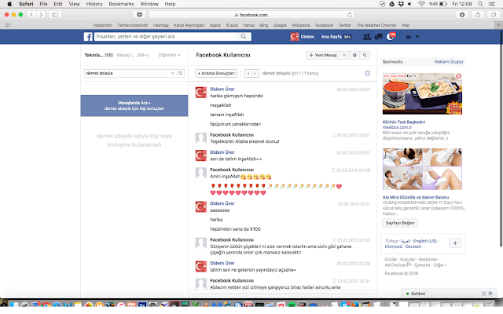Click the Pocket extension icon
The width and height of the screenshot is (503, 314).
[140, 15]
